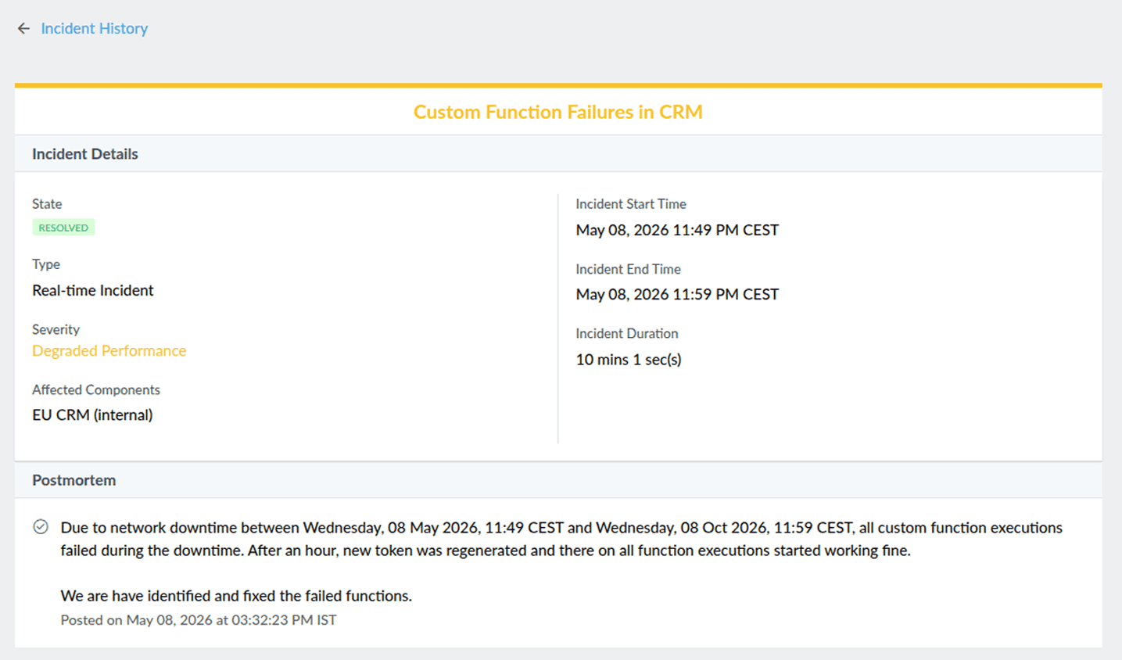Click the end time "May 08, 2026 11:59 PM CEST"

[x=677, y=294]
